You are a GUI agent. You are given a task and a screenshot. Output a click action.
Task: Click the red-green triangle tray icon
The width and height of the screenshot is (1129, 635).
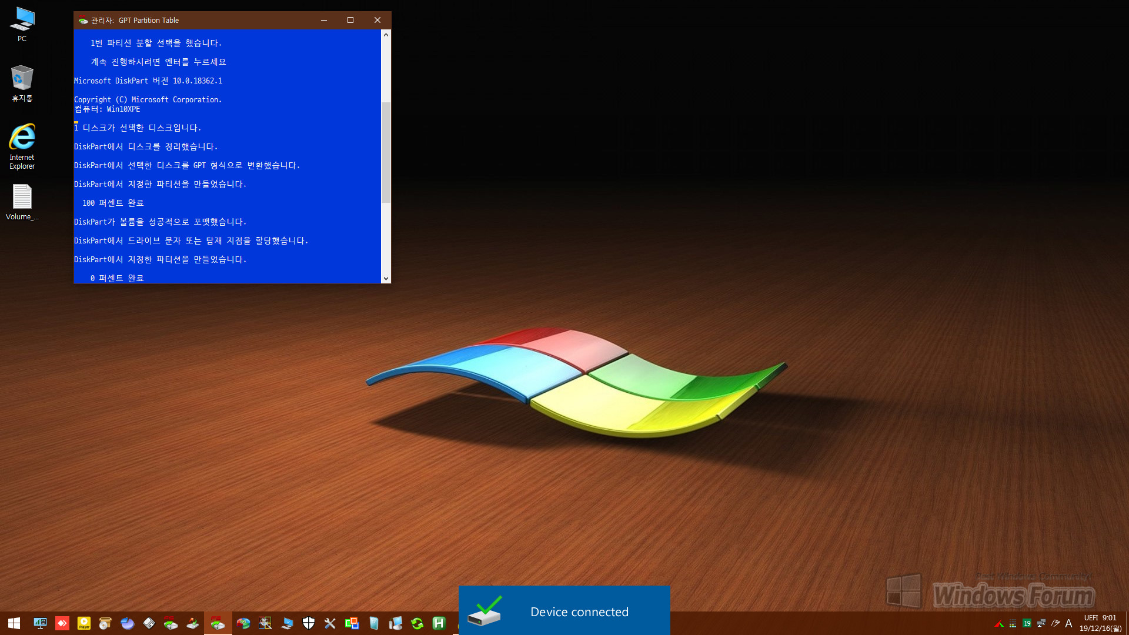point(998,623)
